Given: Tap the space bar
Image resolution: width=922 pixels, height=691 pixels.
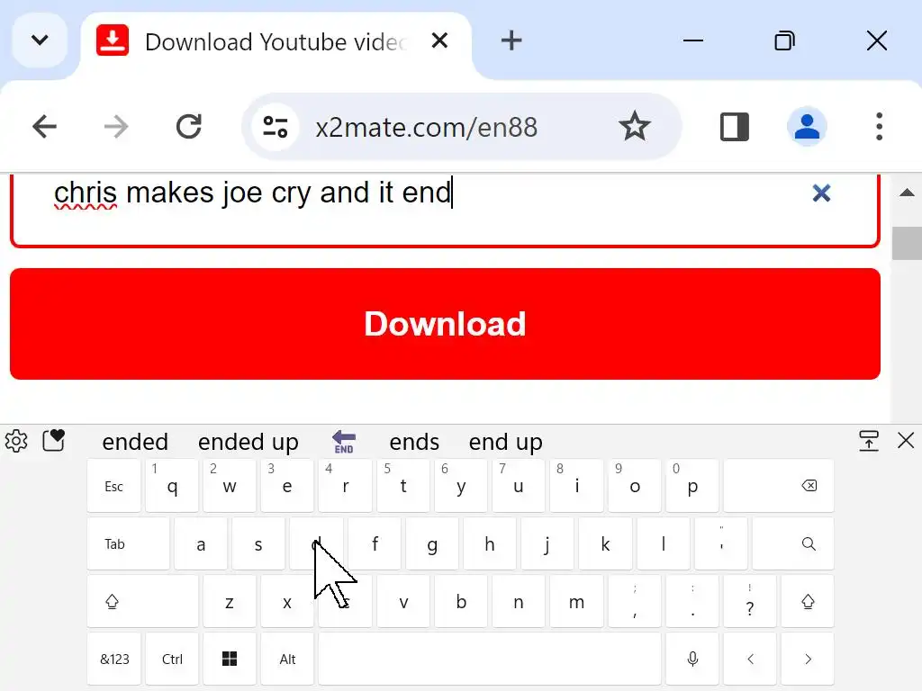Looking at the screenshot, I should click(x=489, y=660).
